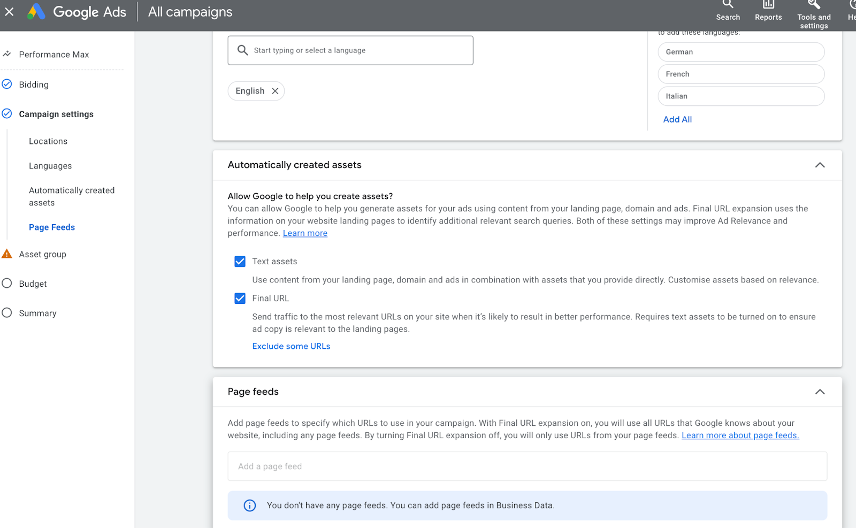This screenshot has height=528, width=856.
Task: Select the Budget step circle
Action: pos(7,284)
